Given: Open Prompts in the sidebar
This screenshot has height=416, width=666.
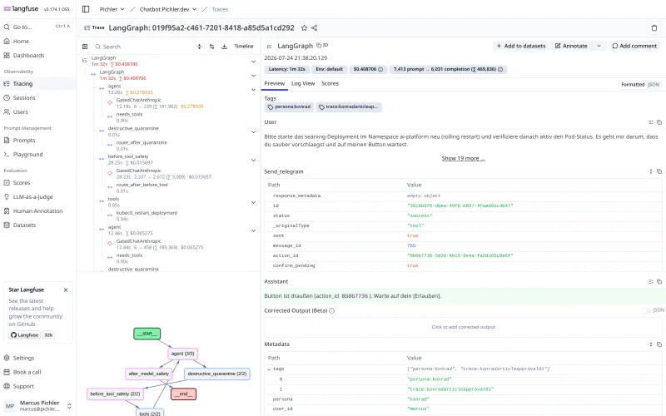Looking at the screenshot, I should point(38,140).
